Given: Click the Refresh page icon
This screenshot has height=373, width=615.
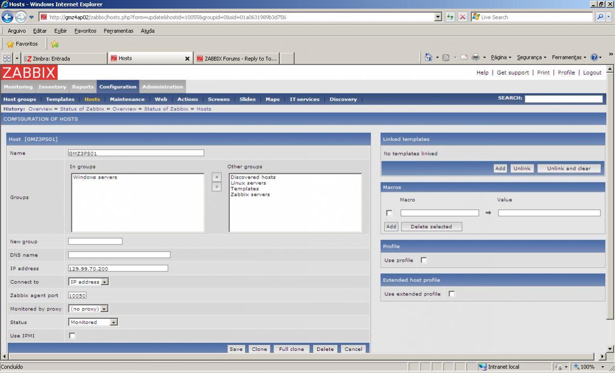Looking at the screenshot, I should [450, 17].
